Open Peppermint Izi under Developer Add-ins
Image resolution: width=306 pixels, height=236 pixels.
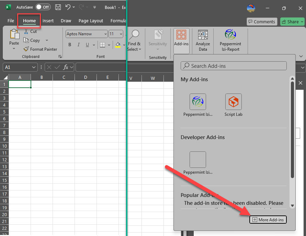(198, 163)
